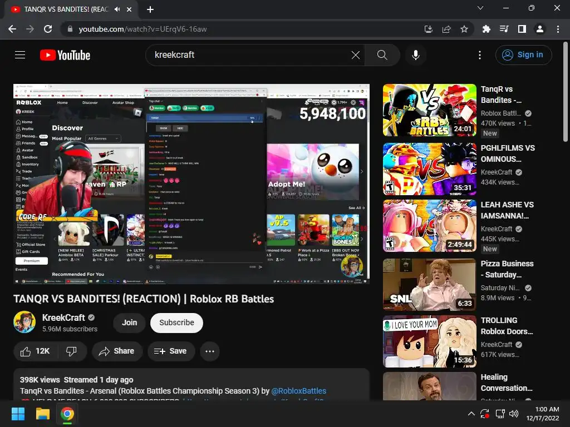570x427 pixels.
Task: Click the address bar URL
Action: tap(142, 29)
